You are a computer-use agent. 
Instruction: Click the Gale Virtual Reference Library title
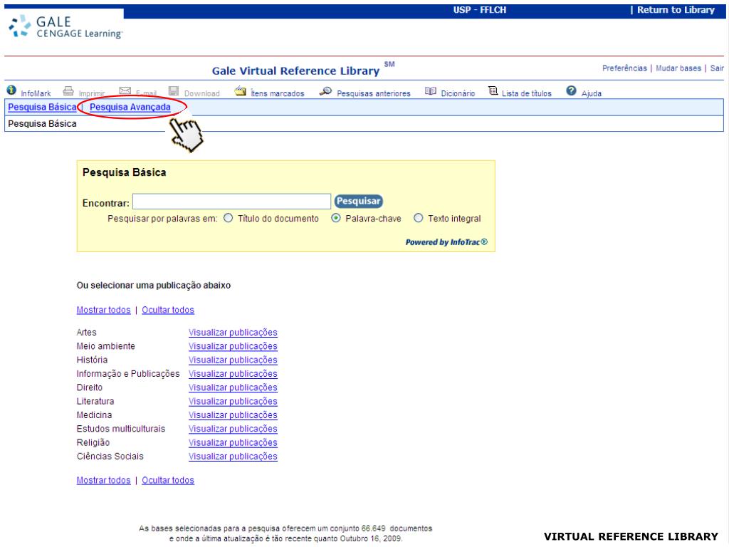click(295, 71)
